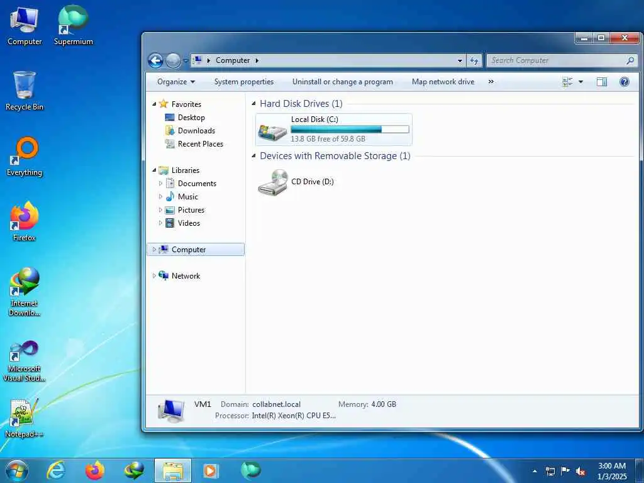Select the Internet Download Manager desktop shortcut

pyautogui.click(x=25, y=292)
